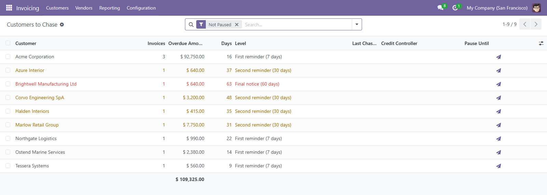547x195 pixels.
Task: Tick the Ostend Marine Services checkbox
Action: pos(8,152)
